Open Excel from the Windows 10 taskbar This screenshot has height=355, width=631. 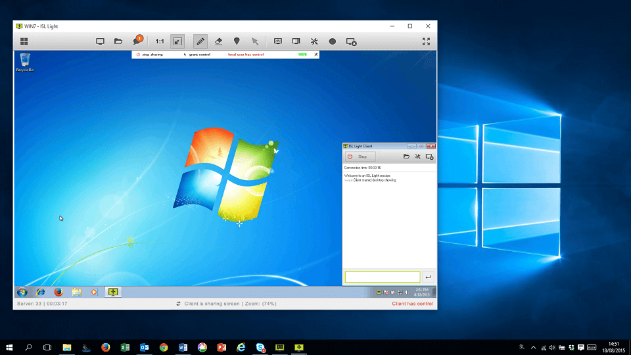[125, 346]
